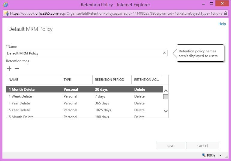Click the zoom magnifier icon in status bar
Screen dimensions: 231x161
(204, 155)
